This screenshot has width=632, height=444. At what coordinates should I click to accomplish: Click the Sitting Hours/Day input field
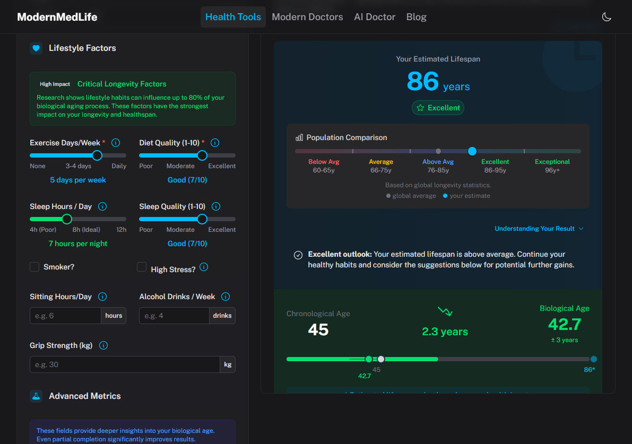tap(65, 316)
